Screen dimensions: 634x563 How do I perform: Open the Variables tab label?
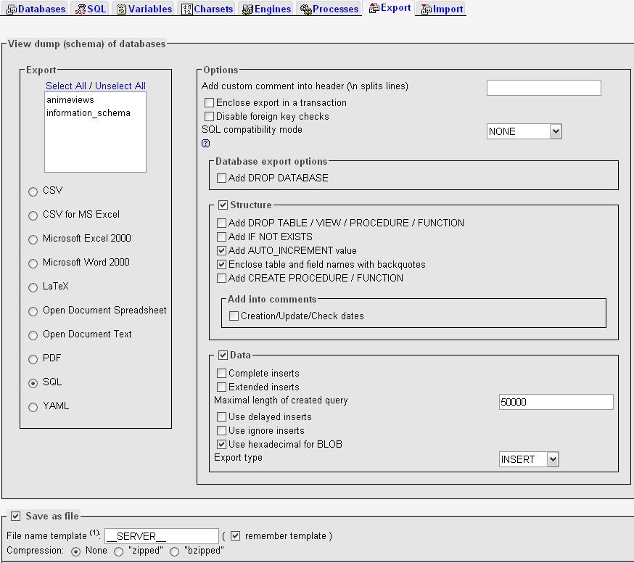(150, 9)
